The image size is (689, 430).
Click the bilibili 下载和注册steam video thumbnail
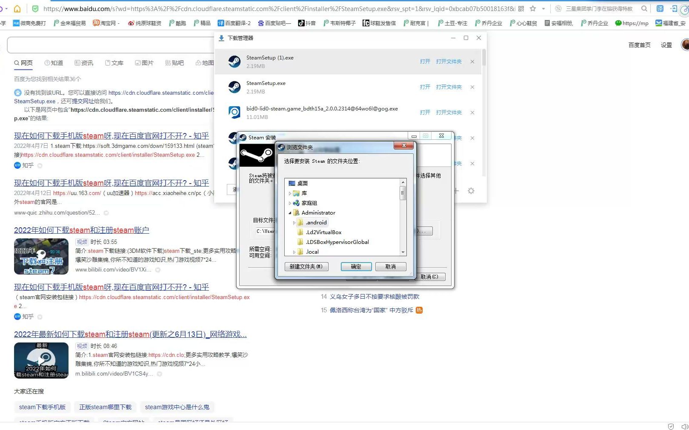point(41,257)
